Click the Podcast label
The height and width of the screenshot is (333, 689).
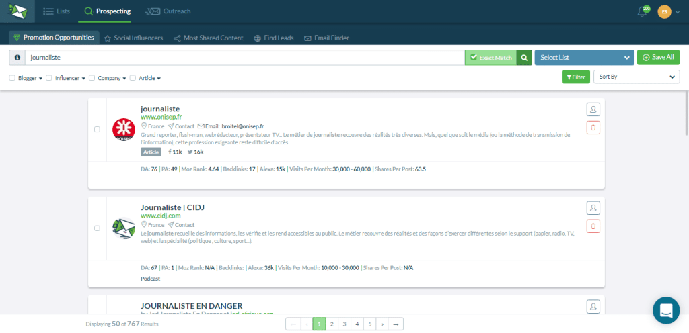(x=151, y=279)
